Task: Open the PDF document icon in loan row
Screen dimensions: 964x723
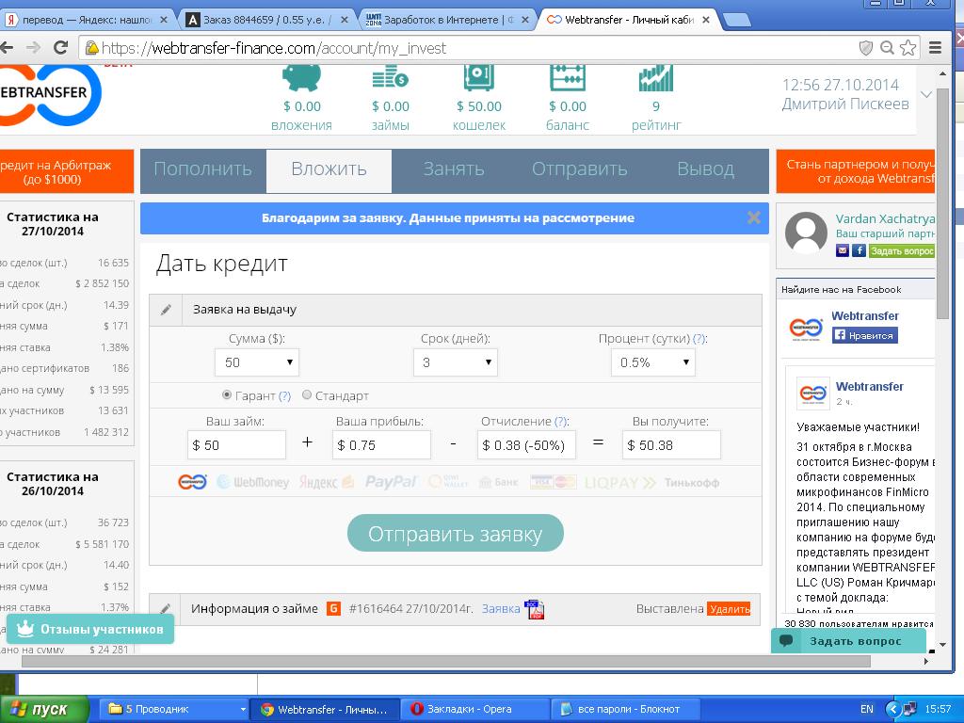Action: click(535, 609)
